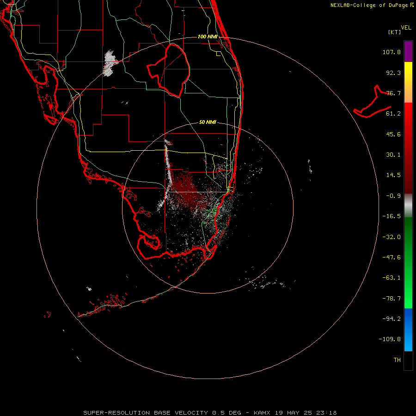
Task: Click the 30.1 legend value
Action: pos(393,155)
